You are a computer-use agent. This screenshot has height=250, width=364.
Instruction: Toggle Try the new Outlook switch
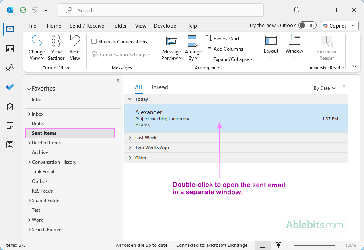click(x=307, y=26)
